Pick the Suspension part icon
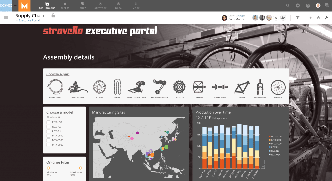Viewport: 332px width, 181px height. tap(260, 87)
